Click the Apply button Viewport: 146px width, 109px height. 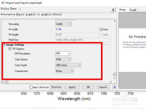[72, 87]
